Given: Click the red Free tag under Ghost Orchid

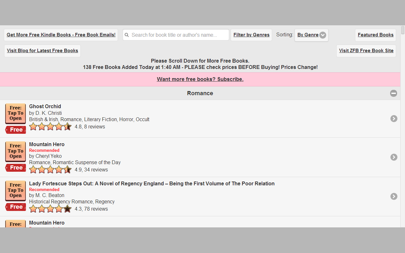Looking at the screenshot, I should [x=16, y=130].
